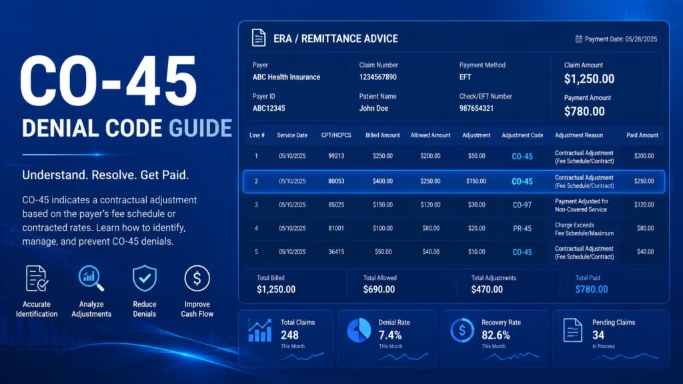Image resolution: width=683 pixels, height=384 pixels.
Task: Click Check/EFT number 987654321
Action: click(x=476, y=109)
